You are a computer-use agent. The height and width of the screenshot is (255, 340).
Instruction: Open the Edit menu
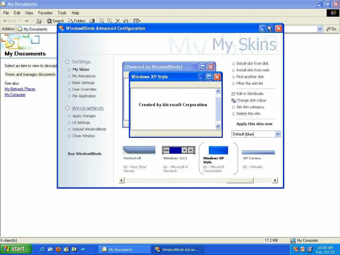tap(17, 13)
